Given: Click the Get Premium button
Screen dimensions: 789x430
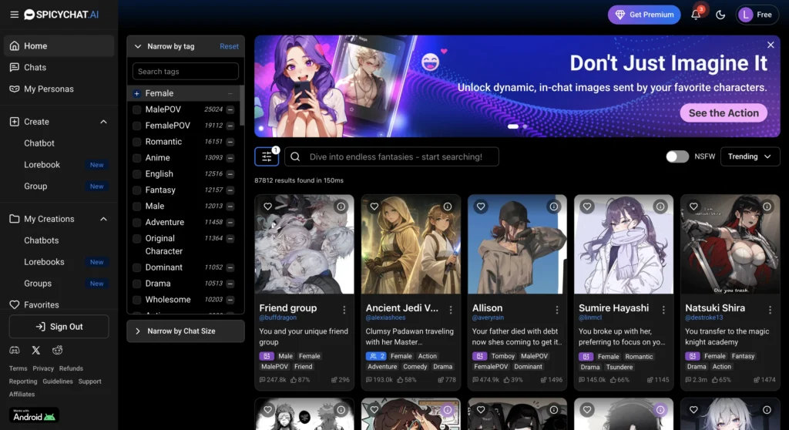Looking at the screenshot, I should 644,15.
